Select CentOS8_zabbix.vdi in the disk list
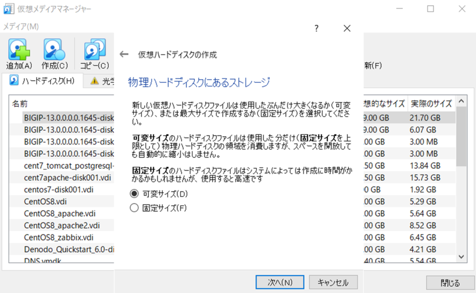Image resolution: width=476 pixels, height=293 pixels. (x=55, y=237)
